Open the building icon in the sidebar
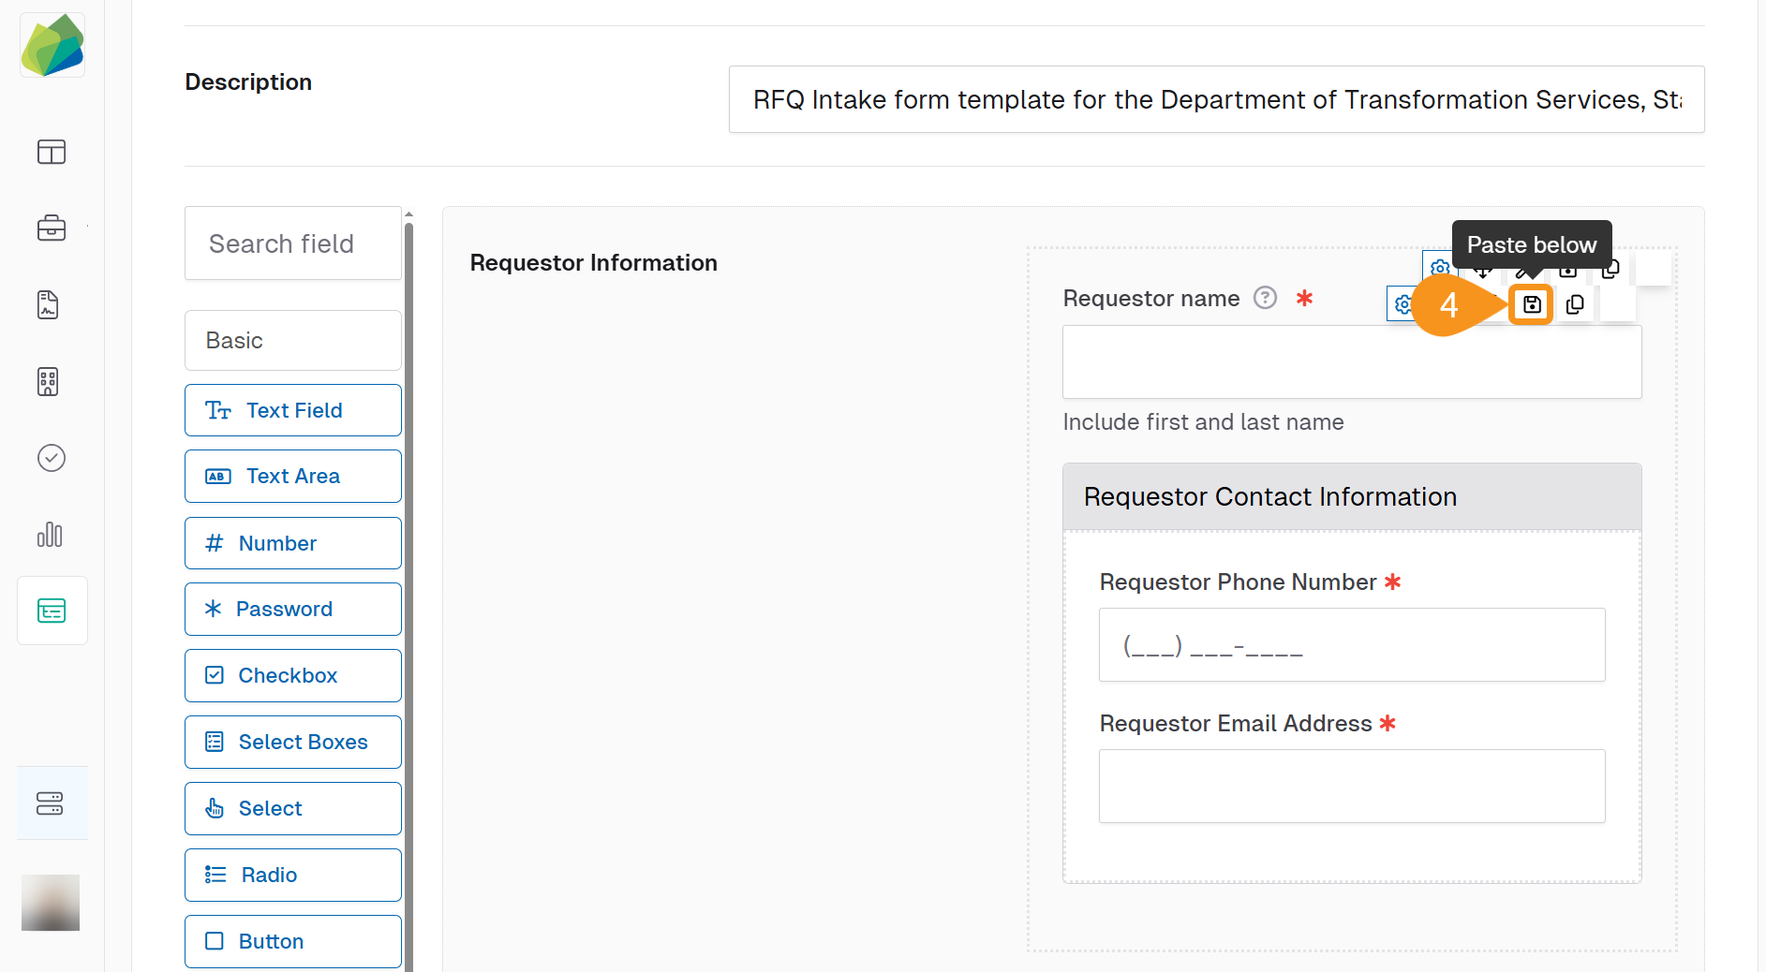Viewport: 1766px width, 972px height. [49, 381]
